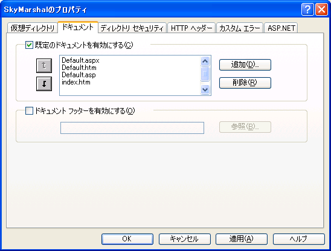331x251 pixels.
Task: Select index.htm in the document list
Action: [x=76, y=82]
